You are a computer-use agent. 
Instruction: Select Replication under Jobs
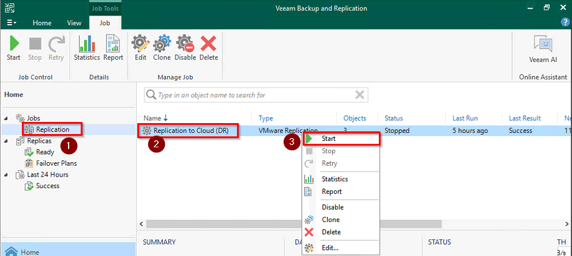pyautogui.click(x=52, y=129)
